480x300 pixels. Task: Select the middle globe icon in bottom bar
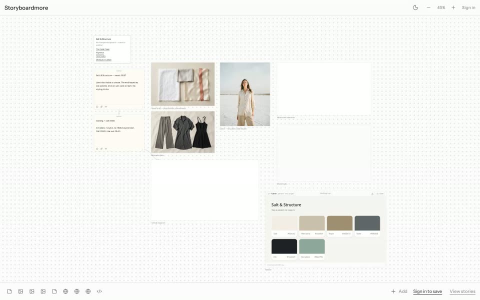point(77,291)
